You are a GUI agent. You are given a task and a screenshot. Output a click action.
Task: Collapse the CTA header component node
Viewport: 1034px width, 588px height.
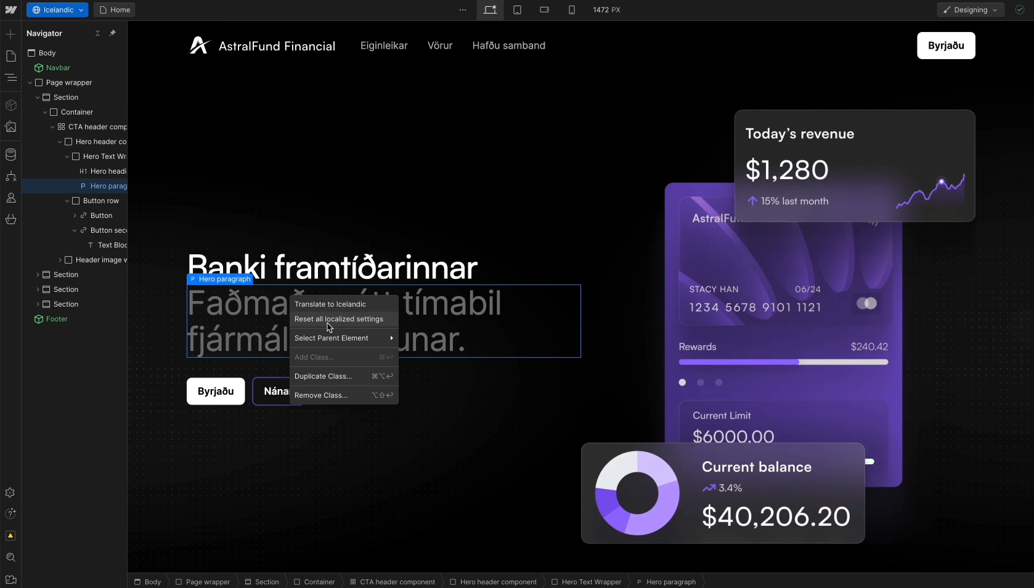coord(52,127)
